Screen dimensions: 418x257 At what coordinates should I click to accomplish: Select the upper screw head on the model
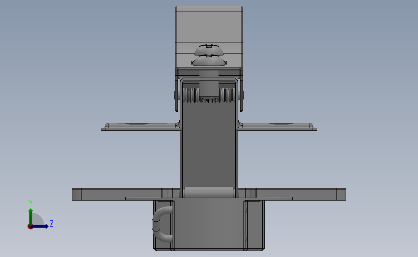click(209, 50)
